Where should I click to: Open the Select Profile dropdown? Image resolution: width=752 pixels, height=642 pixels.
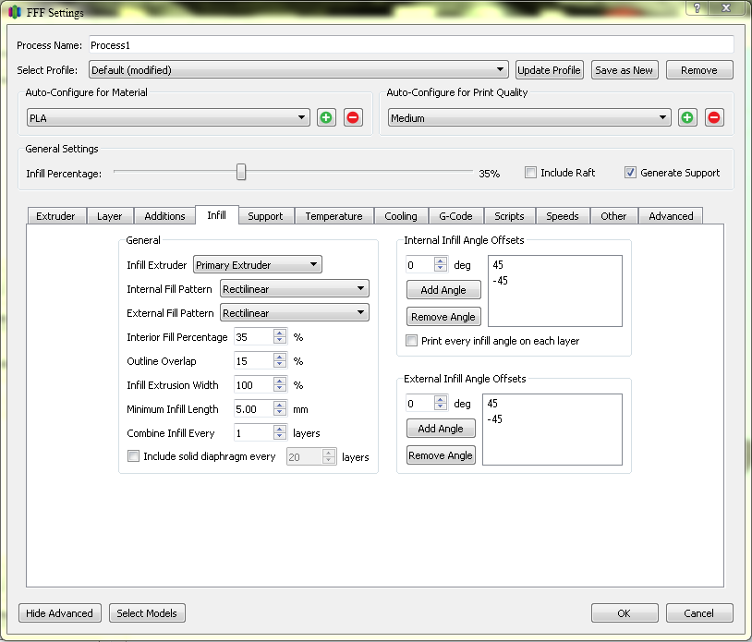coord(298,70)
